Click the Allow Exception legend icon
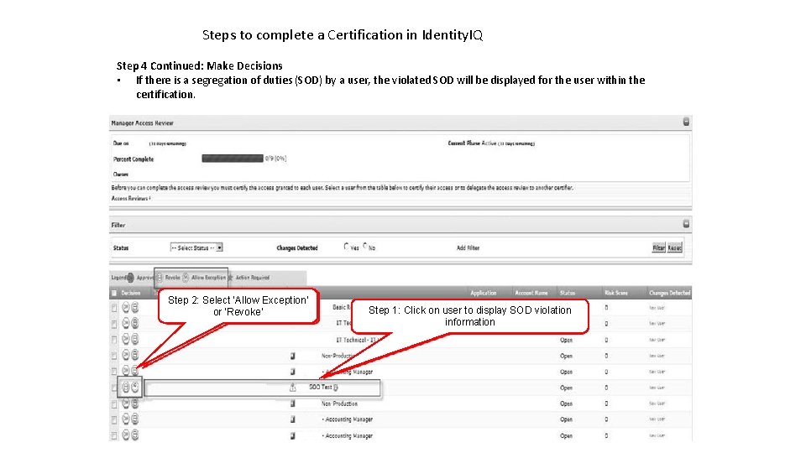806x453 pixels. coord(186,278)
